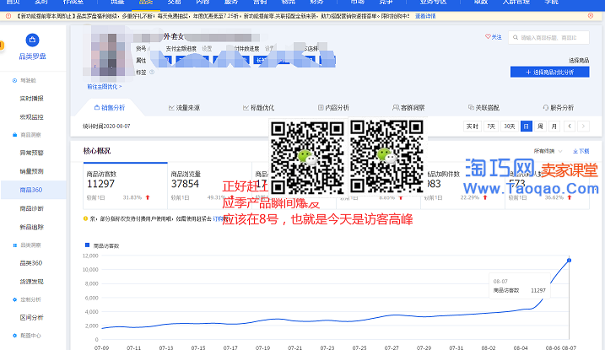
Task: Click the orange tab at left edge
Action: pyautogui.click(x=2, y=46)
